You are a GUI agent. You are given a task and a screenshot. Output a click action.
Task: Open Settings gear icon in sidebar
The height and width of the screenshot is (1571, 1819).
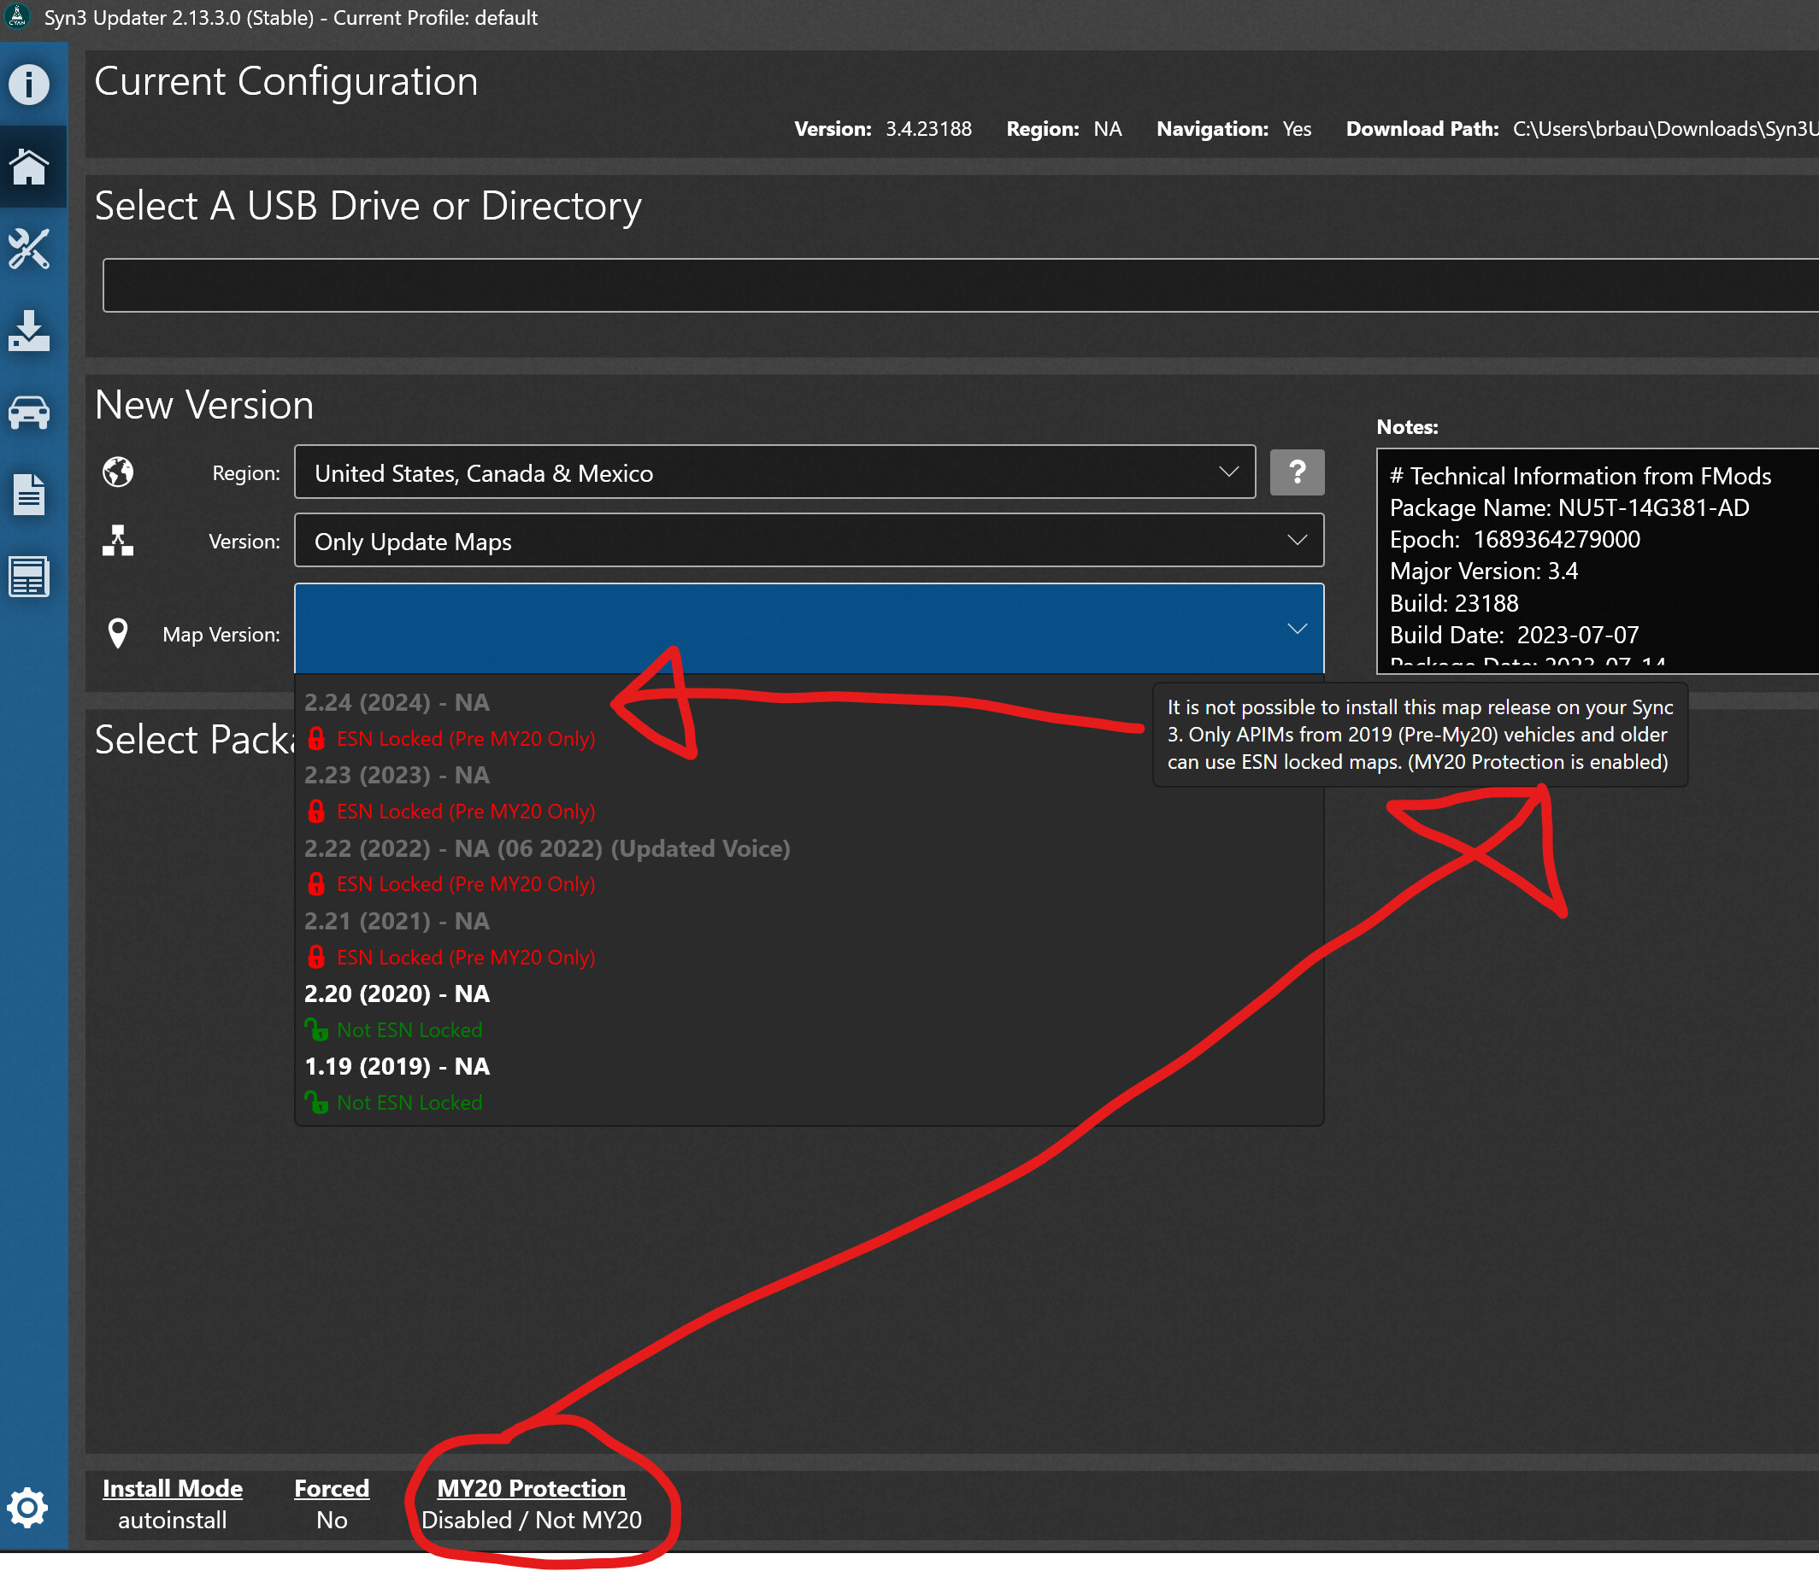click(28, 1507)
